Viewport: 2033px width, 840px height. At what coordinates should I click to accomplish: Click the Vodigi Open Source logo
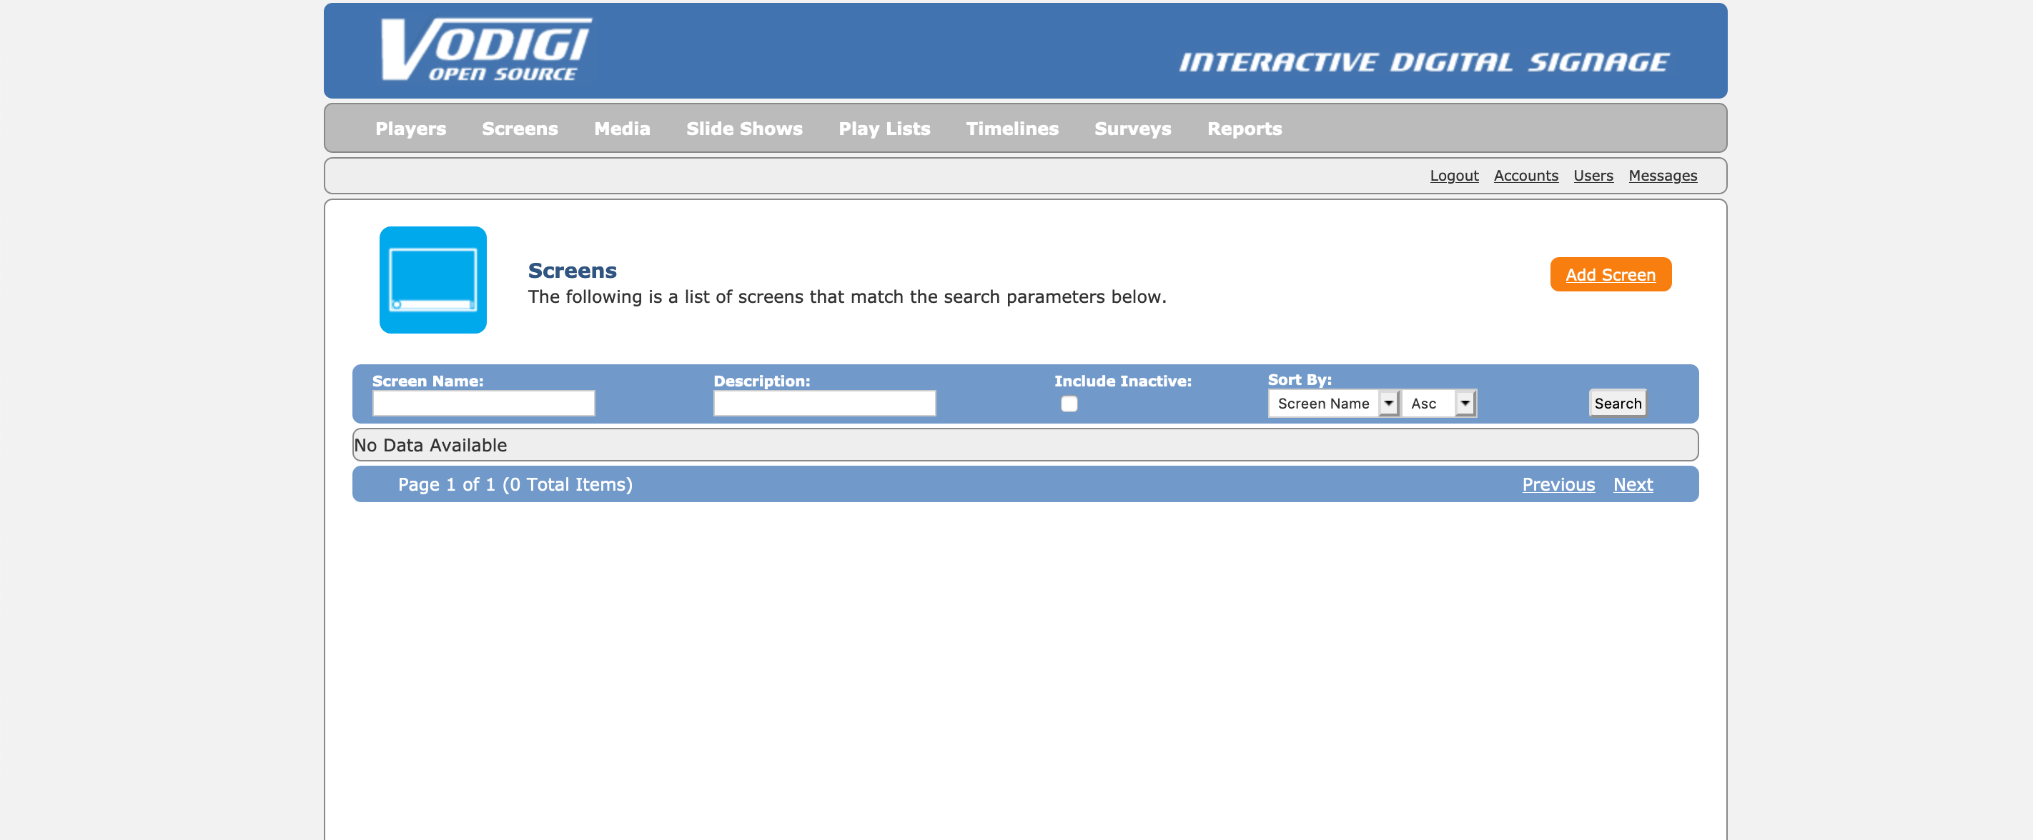coord(485,50)
